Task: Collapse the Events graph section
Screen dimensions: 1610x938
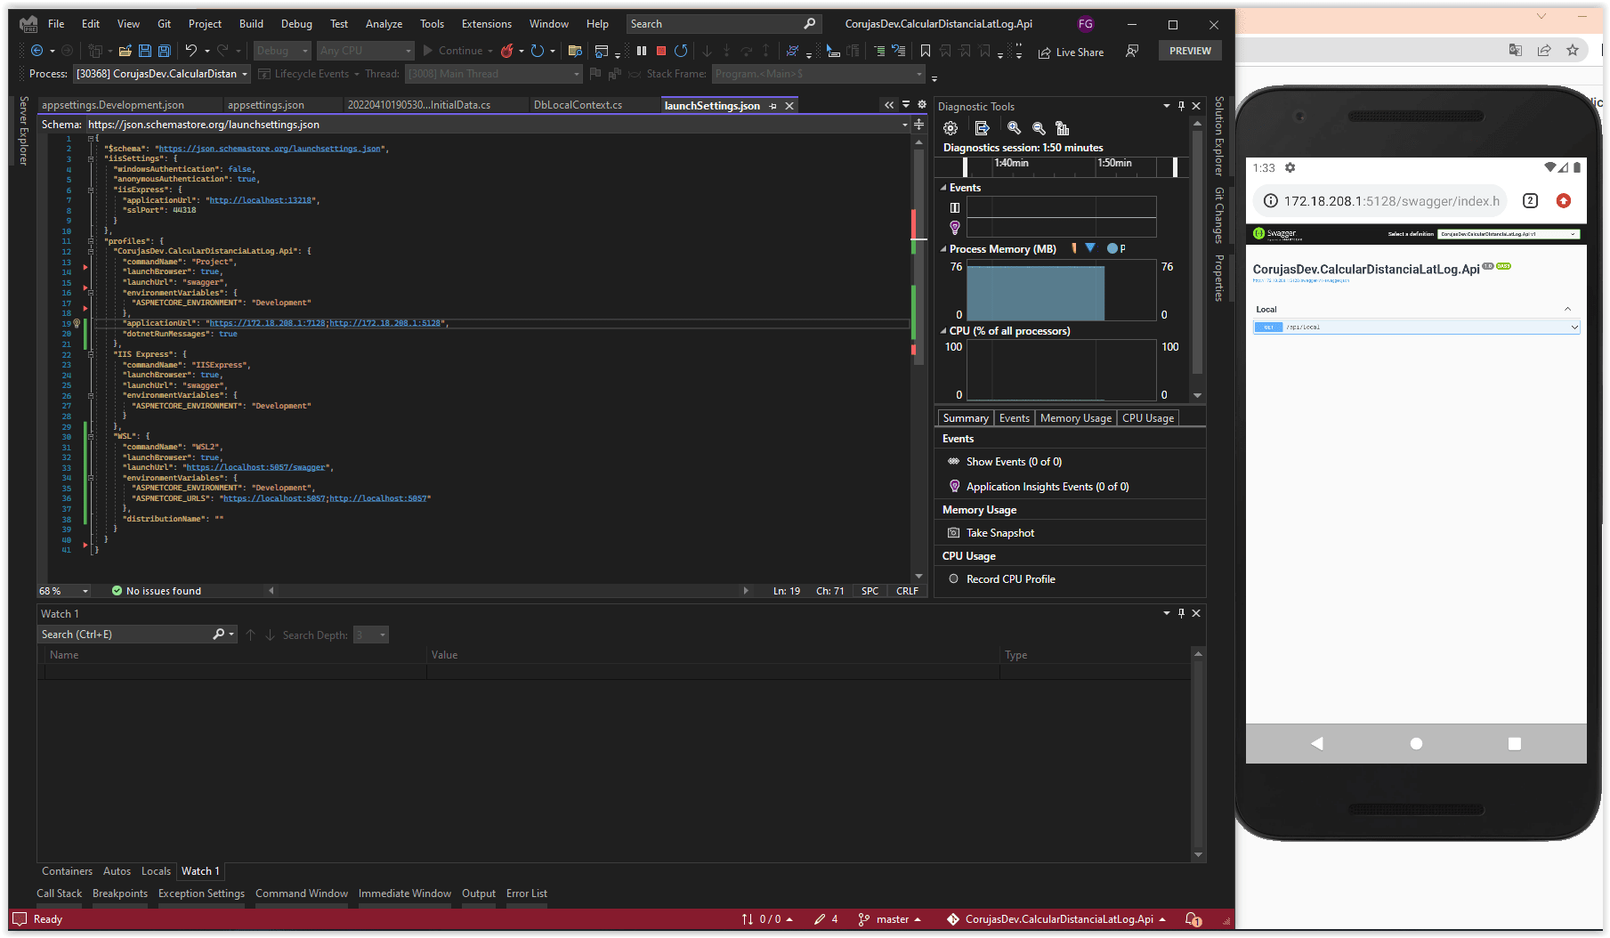Action: [x=943, y=188]
